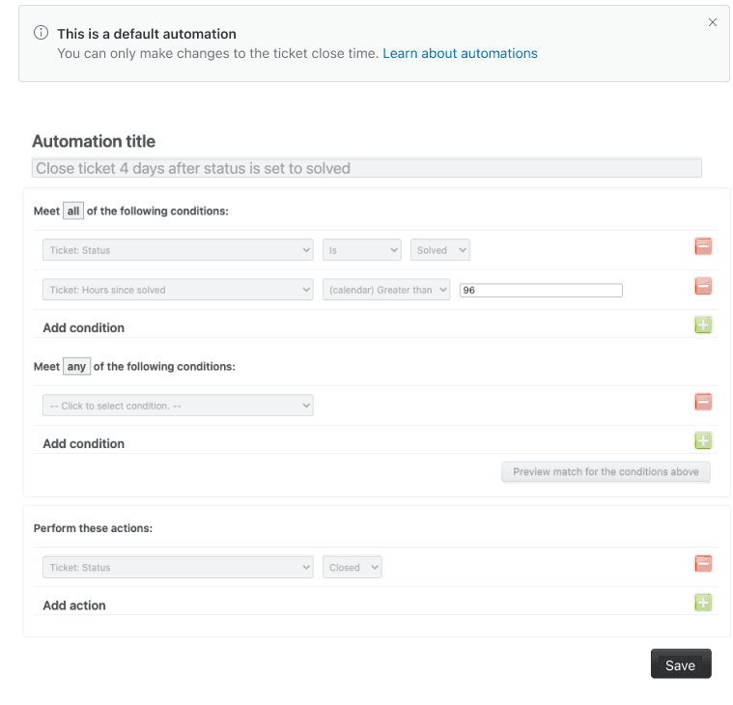Add a condition to the 'all' section

(x=703, y=324)
